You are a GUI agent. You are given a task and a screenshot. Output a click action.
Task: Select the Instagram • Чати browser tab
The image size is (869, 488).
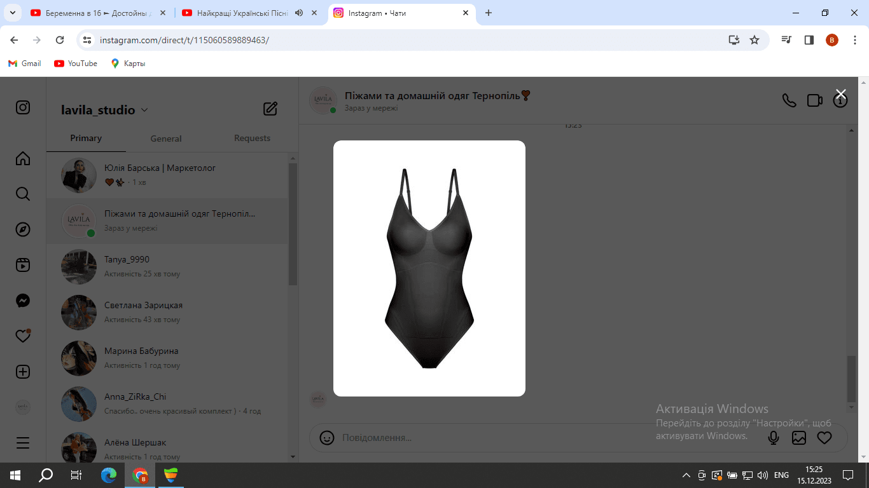(402, 13)
